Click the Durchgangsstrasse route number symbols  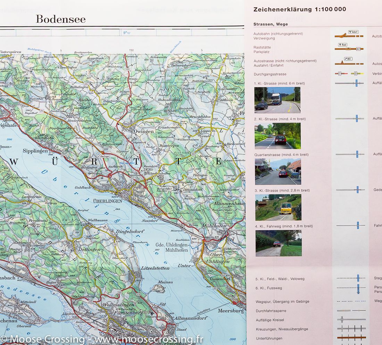coord(347,73)
